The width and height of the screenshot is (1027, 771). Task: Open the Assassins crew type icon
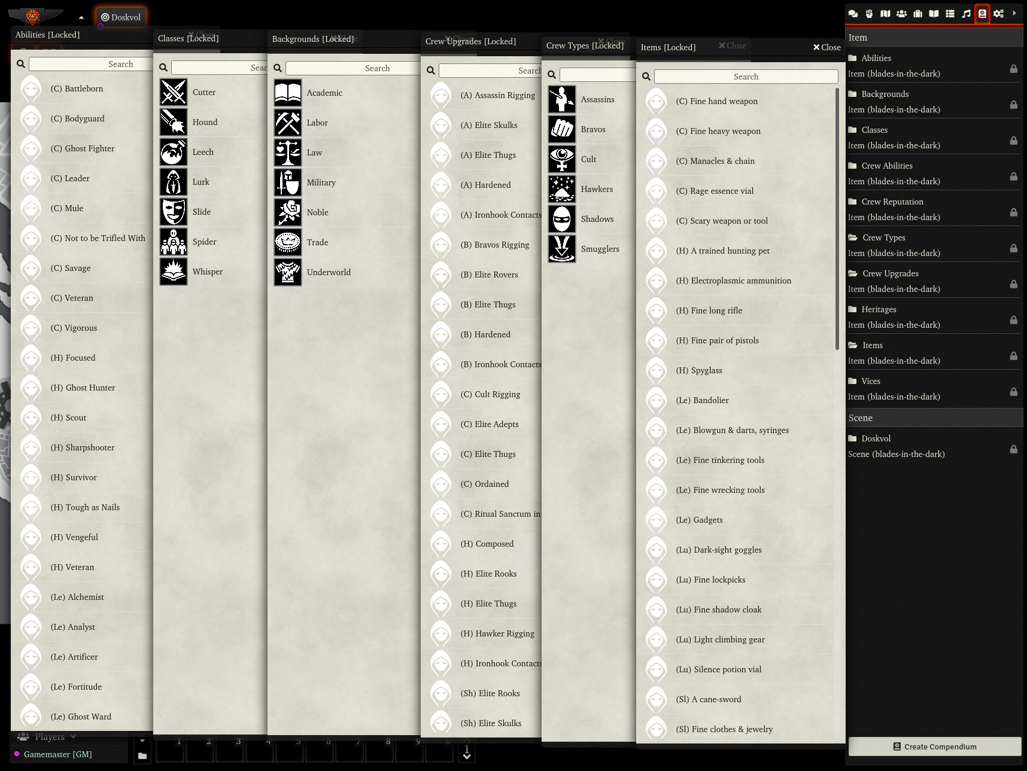(562, 99)
